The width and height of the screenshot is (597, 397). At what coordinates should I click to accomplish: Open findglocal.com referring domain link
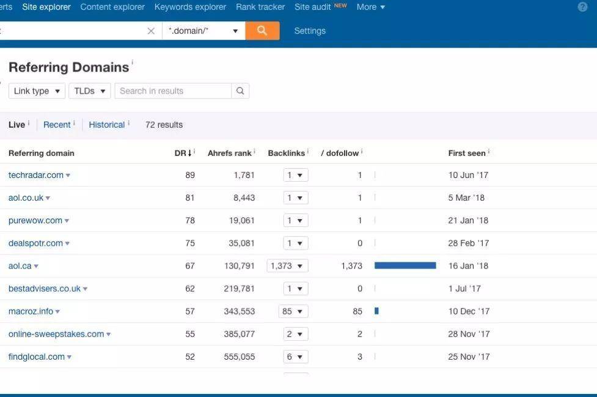37,357
